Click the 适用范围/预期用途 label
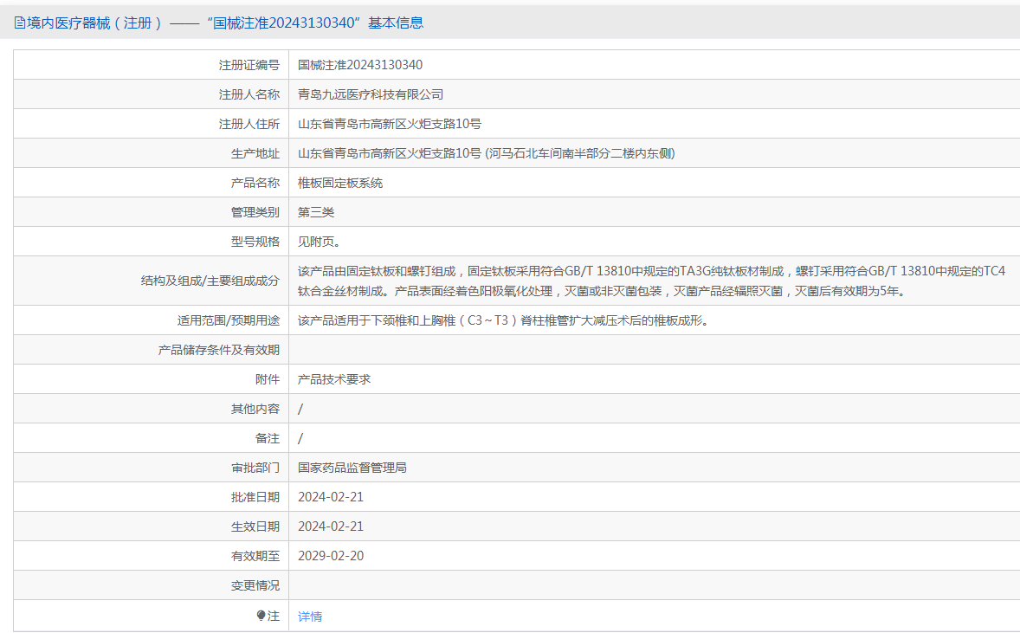 [229, 320]
